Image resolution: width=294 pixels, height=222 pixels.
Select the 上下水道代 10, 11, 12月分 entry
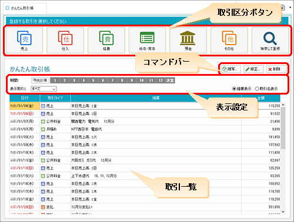pyautogui.click(x=94, y=176)
